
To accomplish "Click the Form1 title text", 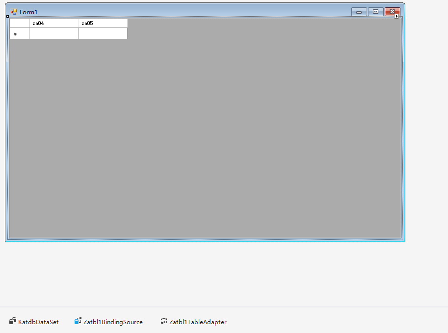I will click(x=28, y=12).
